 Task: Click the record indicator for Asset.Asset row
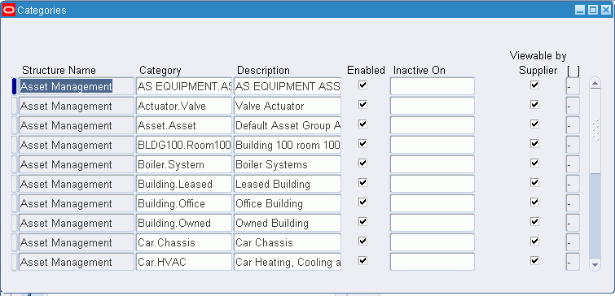(14, 125)
